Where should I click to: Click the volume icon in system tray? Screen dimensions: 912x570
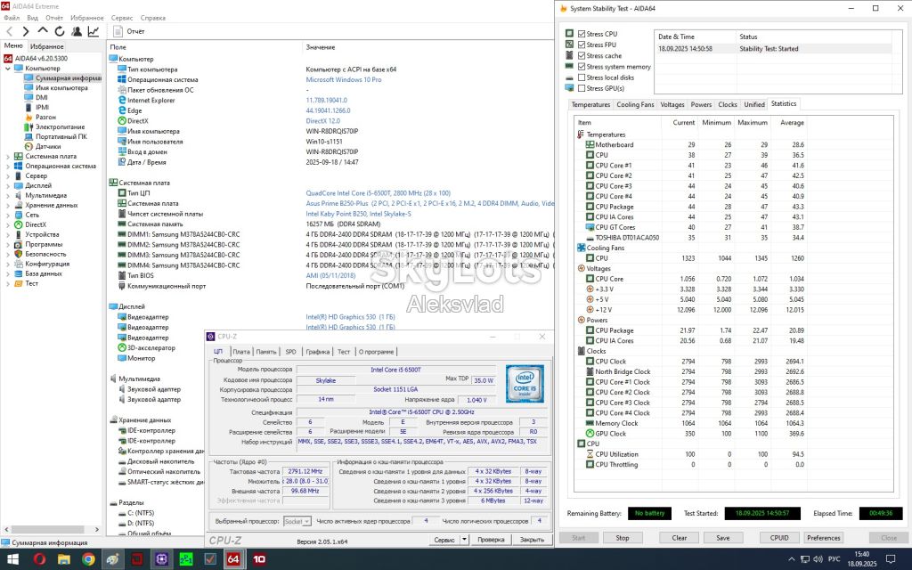[x=818, y=559]
